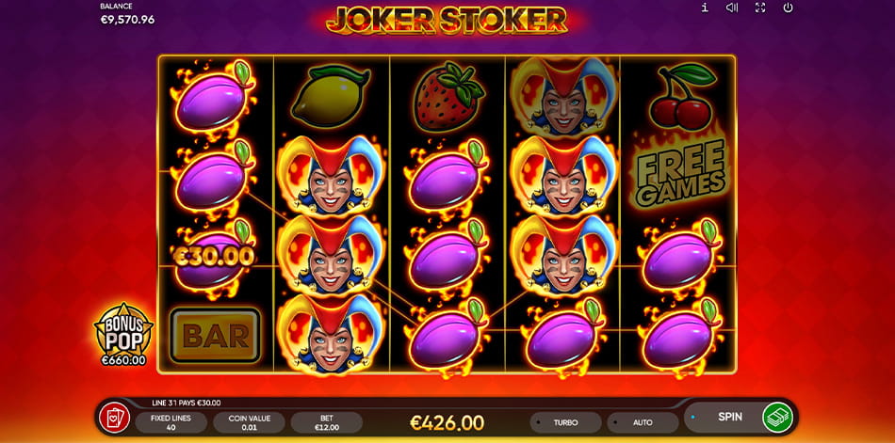895x443 pixels.
Task: Click the BAR symbol on first reel
Action: [216, 336]
